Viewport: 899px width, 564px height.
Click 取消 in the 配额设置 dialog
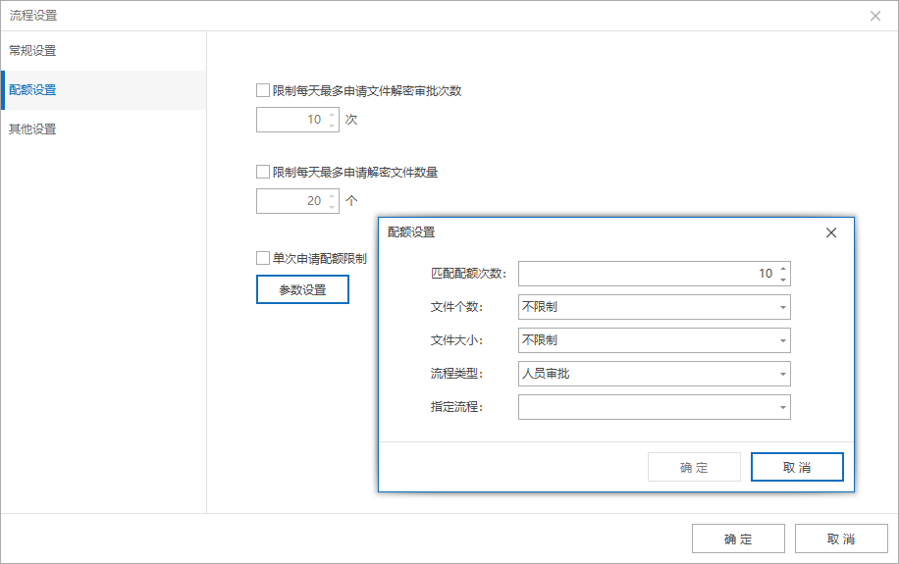click(x=797, y=467)
